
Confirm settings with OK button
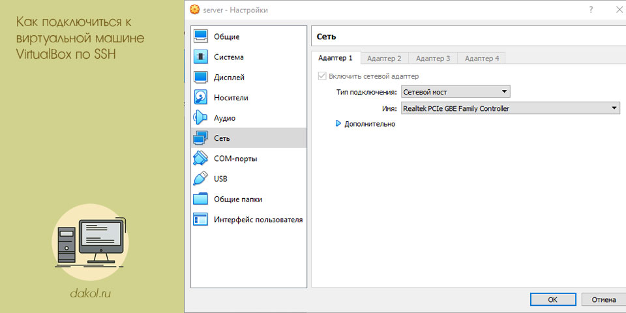[x=553, y=299]
